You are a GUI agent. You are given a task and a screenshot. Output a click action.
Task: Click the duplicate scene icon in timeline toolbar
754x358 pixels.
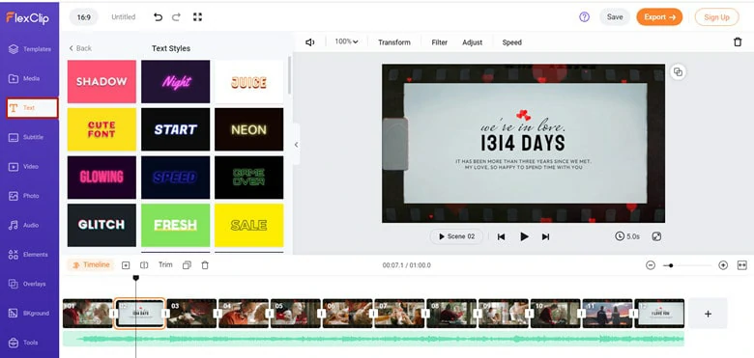tap(188, 265)
